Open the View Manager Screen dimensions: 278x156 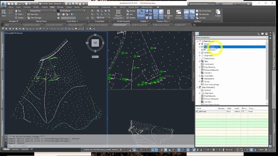tap(34, 18)
